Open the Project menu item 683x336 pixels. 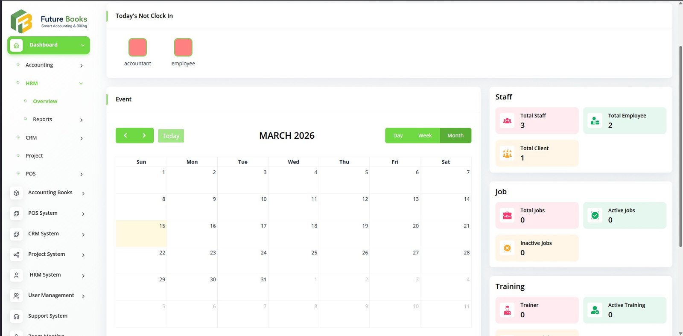(x=34, y=156)
